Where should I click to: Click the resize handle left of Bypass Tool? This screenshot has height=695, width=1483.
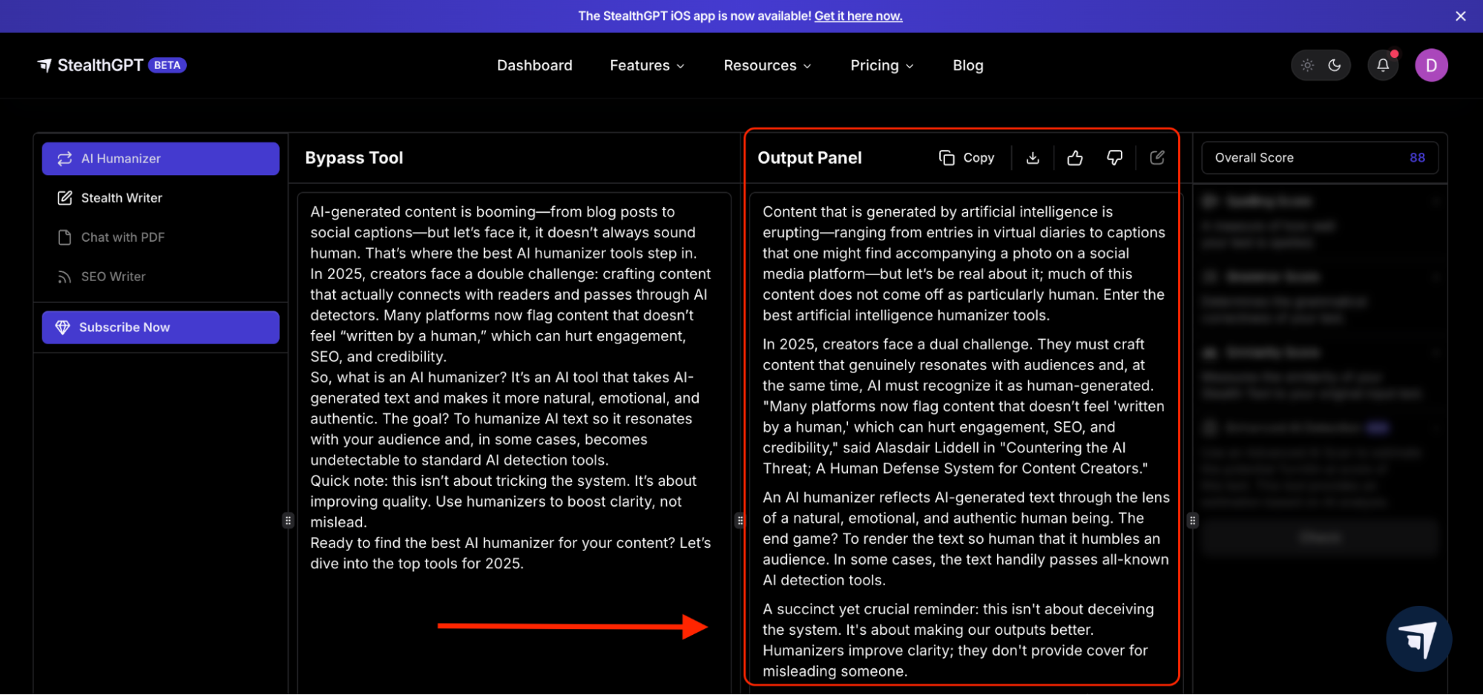tap(288, 521)
